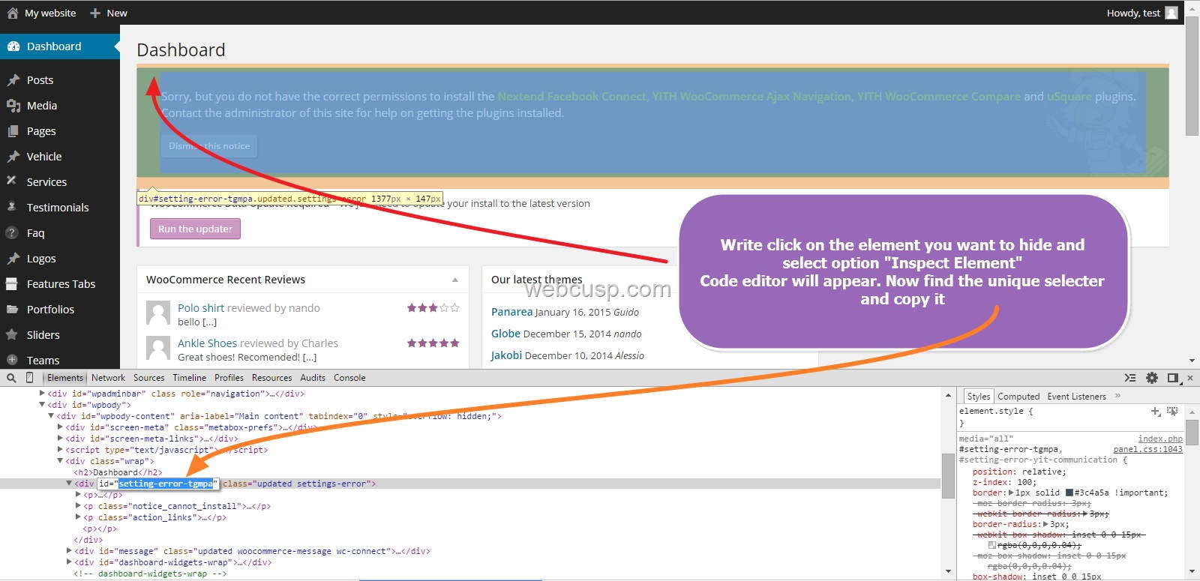Click the toggle element state icon
1200x581 pixels.
pyautogui.click(x=1172, y=412)
